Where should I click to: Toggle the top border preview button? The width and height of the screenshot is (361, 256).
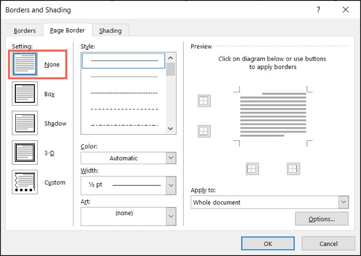click(204, 101)
